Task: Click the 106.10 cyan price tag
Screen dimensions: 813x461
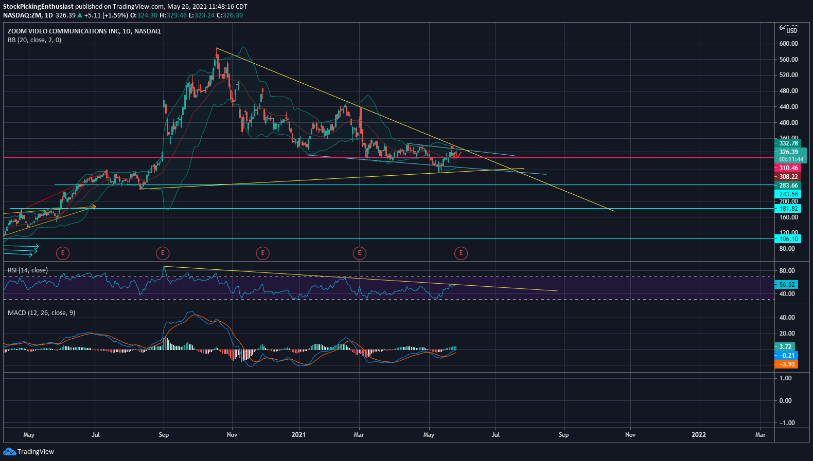Action: [x=788, y=239]
